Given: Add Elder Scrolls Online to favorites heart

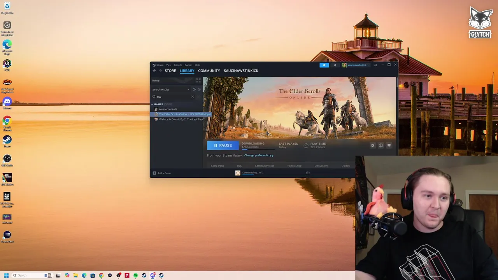Looking at the screenshot, I should pos(389,145).
